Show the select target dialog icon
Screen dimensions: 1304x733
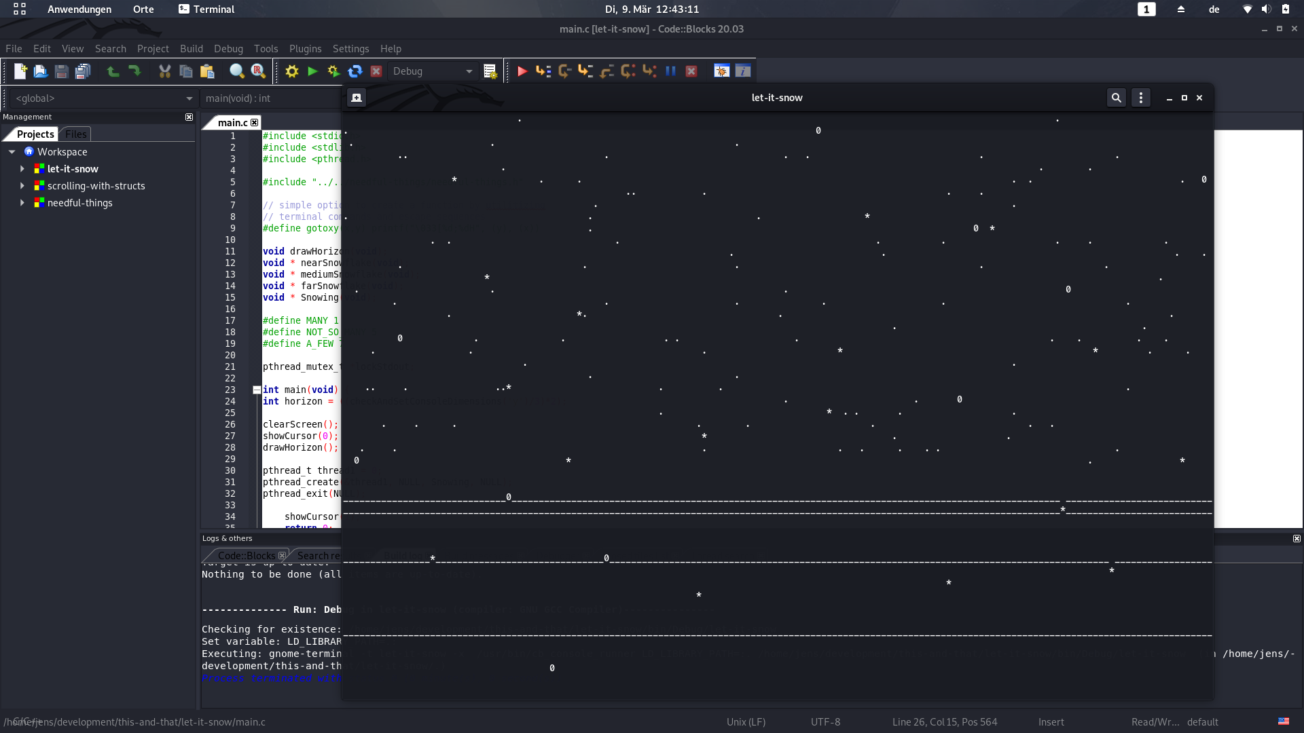coord(490,71)
